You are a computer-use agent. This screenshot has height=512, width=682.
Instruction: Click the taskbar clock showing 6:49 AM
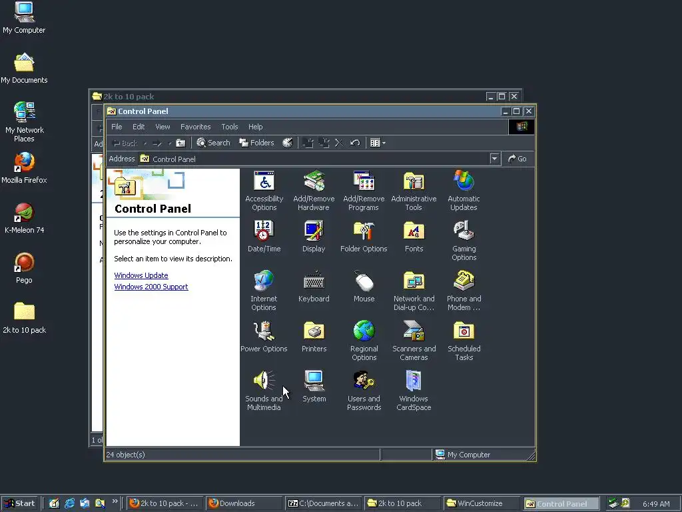click(656, 504)
